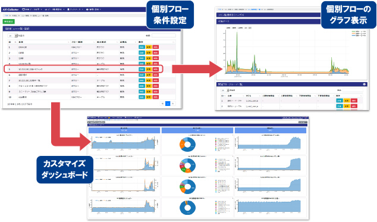Viewport: 377px width, 222px height.
Task: Click the yellow edit button in row 1
Action: pos(149,47)
